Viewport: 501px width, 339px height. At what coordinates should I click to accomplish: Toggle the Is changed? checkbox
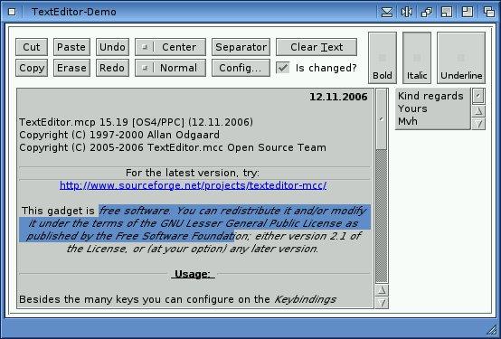(x=283, y=68)
